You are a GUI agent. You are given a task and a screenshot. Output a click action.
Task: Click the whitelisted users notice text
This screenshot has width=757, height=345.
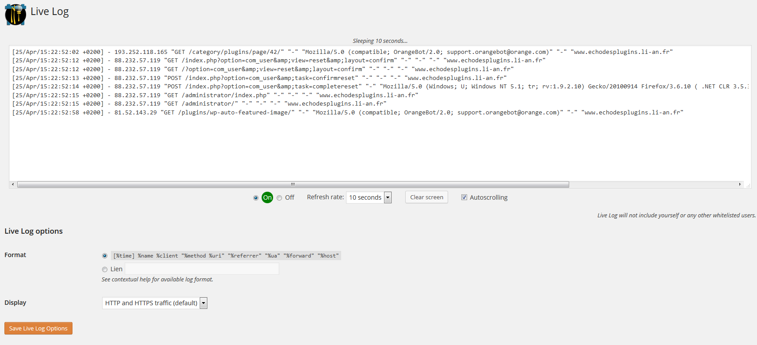point(677,216)
